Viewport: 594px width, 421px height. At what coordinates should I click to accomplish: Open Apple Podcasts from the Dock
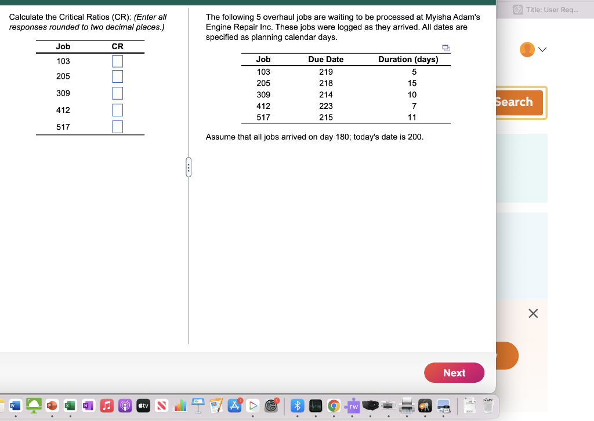[125, 406]
